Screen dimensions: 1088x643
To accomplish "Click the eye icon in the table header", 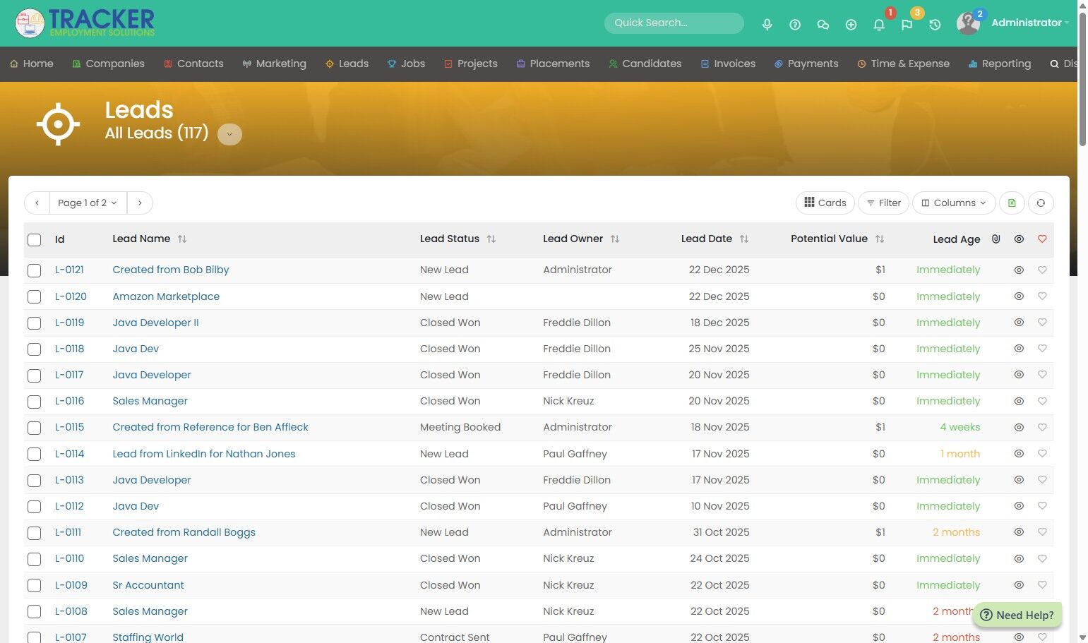I will pyautogui.click(x=1019, y=239).
